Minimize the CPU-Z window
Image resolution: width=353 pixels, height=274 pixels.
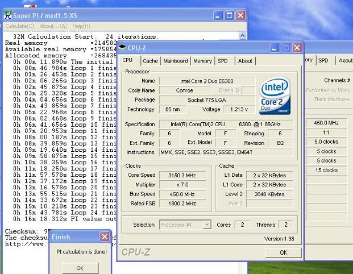pos(274,48)
